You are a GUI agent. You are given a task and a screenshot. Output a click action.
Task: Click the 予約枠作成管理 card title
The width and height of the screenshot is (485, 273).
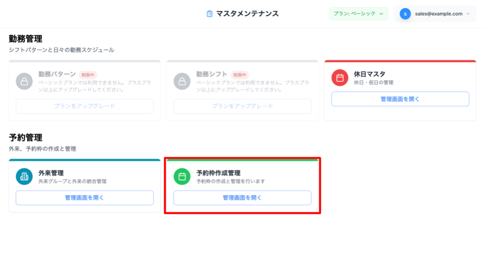pyautogui.click(x=218, y=173)
